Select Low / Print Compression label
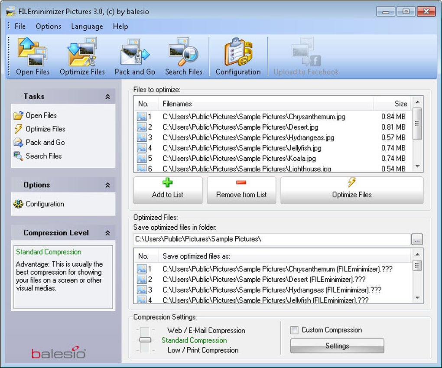Viewport: 442px width, 368px height. point(203,350)
